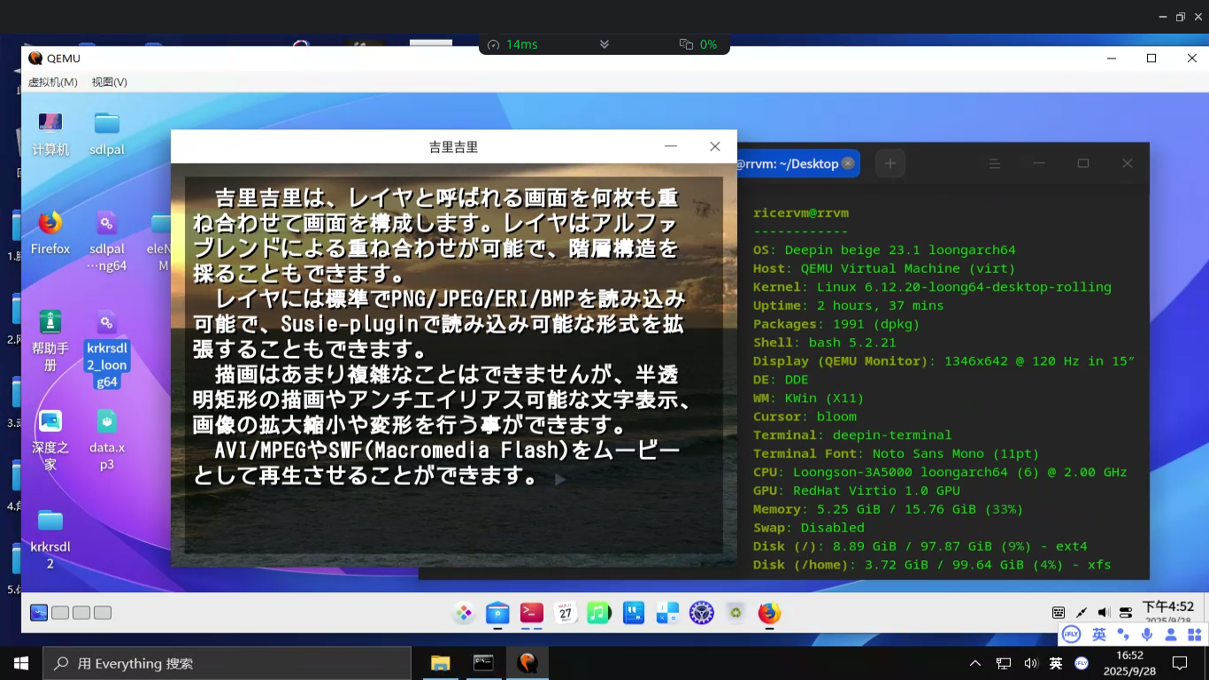Open the Windows notification center icon
Screen dimensions: 1209x680
click(1180, 663)
